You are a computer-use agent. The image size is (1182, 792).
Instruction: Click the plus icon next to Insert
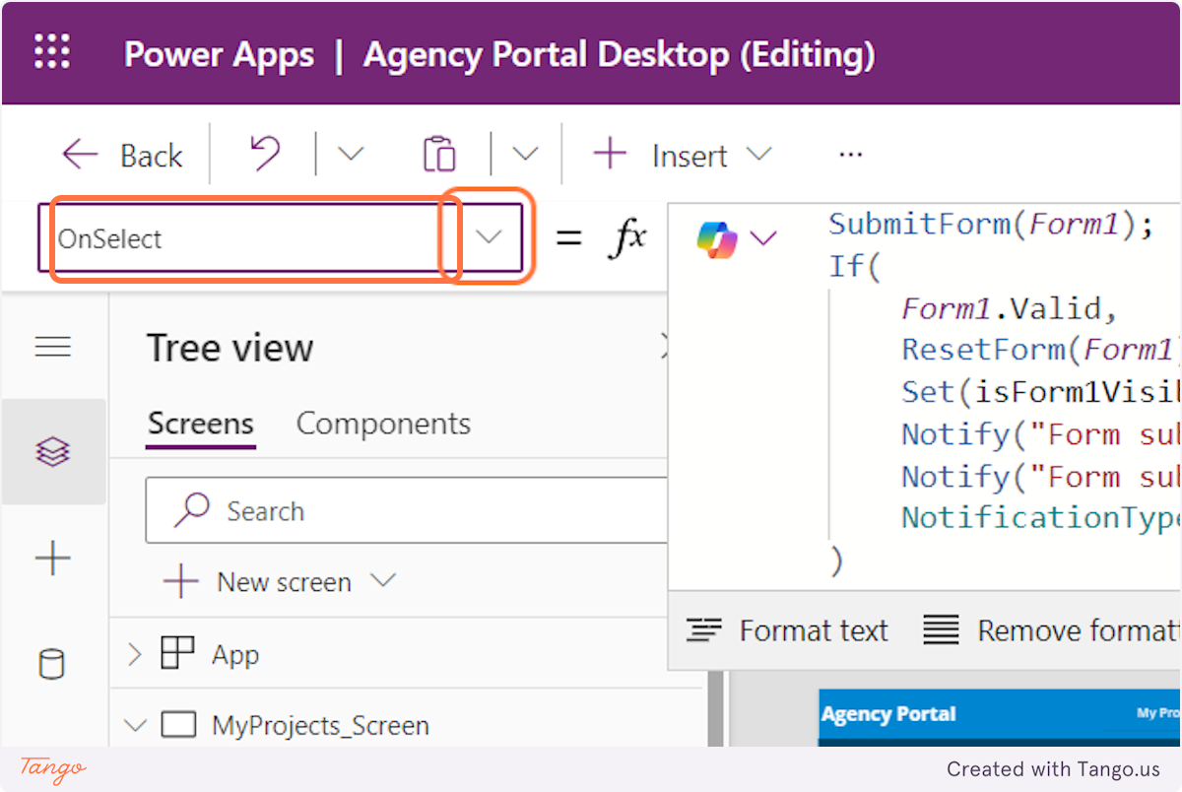point(610,154)
